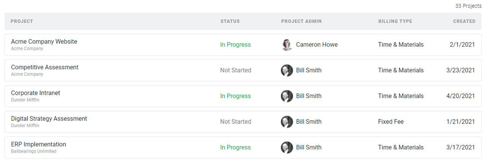Viewport: 487px width, 160px height.
Task: Click the Cameron Howe admin name
Action: pos(317,45)
